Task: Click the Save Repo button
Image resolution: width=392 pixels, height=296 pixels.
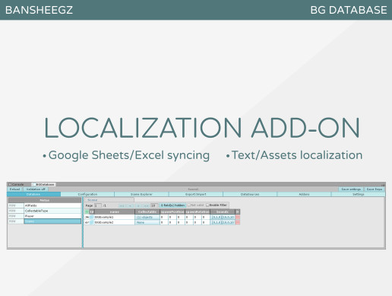Action: [375, 189]
